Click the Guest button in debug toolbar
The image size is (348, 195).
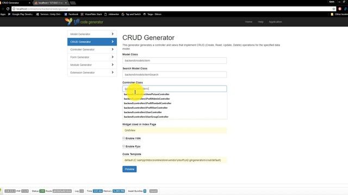coord(153,191)
